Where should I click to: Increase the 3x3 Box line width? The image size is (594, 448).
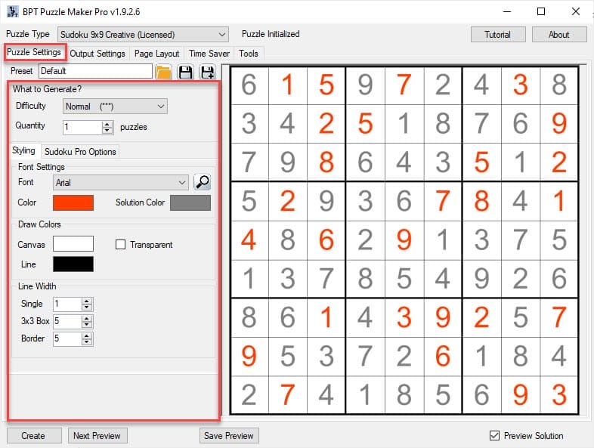coord(87,318)
